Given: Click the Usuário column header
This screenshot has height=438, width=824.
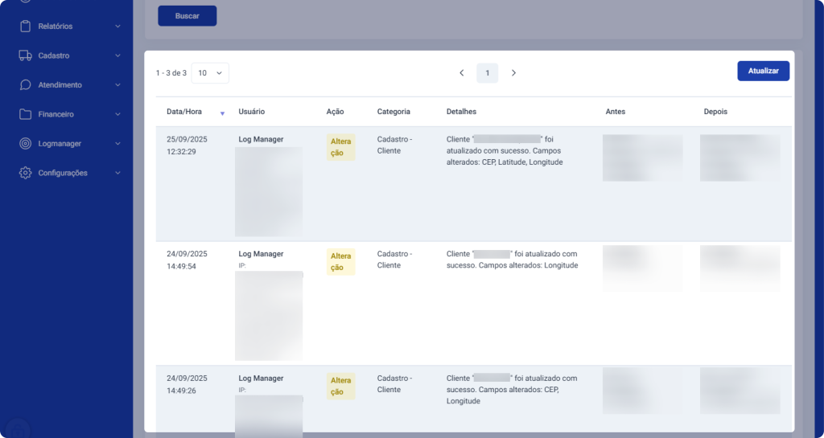Looking at the screenshot, I should click(x=251, y=112).
